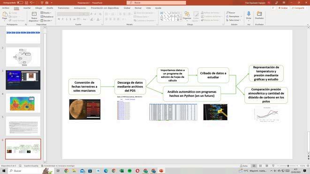Viewport: 310px width, 174px height.
Task: Click the Grabar button at top right
Action: 283,8
